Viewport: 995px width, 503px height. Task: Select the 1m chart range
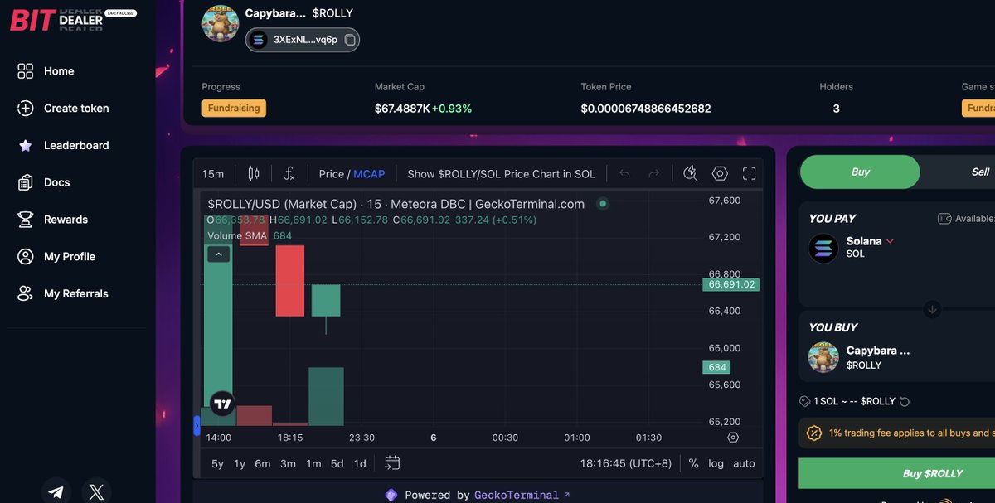tap(313, 463)
